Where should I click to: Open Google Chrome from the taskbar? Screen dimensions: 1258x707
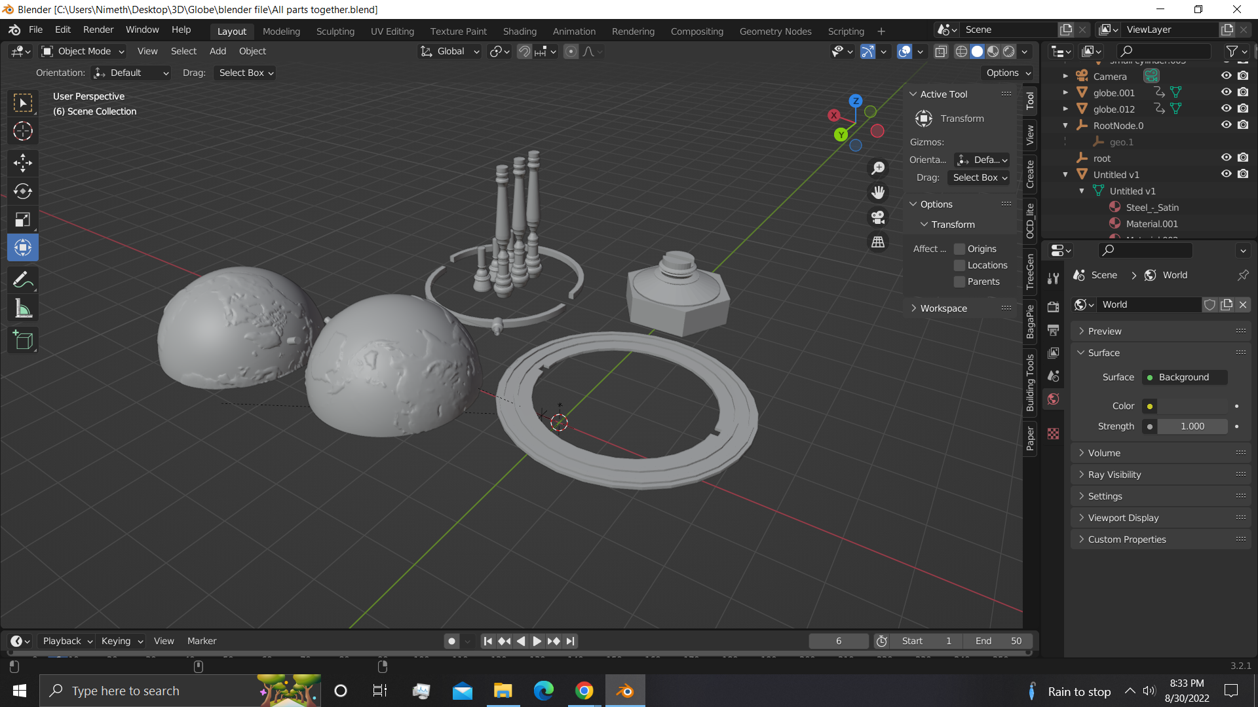[584, 690]
